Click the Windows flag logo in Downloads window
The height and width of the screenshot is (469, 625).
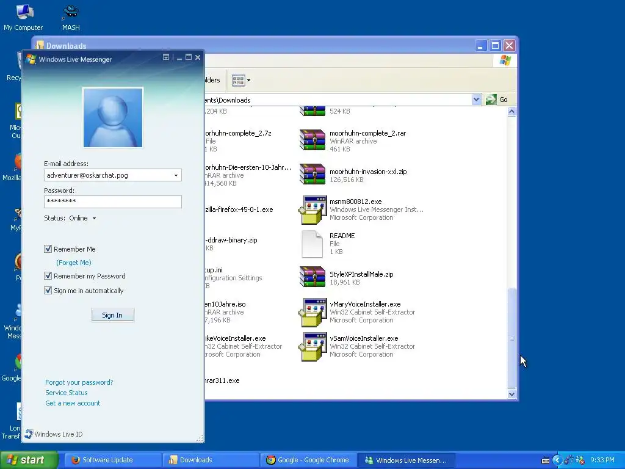505,60
